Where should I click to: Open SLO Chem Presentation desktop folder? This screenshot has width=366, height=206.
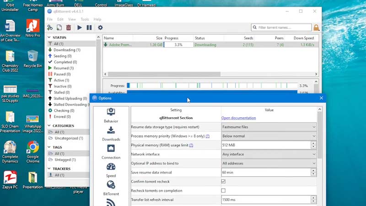[x=10, y=122]
